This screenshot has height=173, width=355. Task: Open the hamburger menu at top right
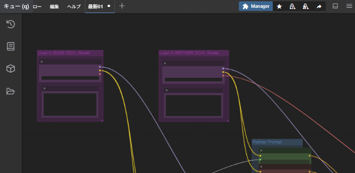click(349, 6)
